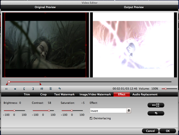Viewport: 179px width, 135px height.
Task: Pause the video playback
Action: [x=6, y=89]
